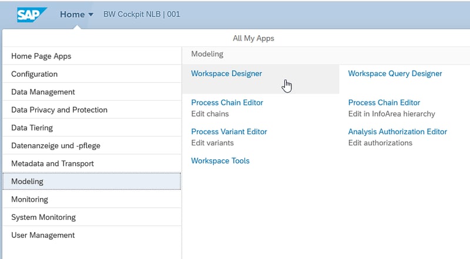Open Home Page Apps category
Image resolution: width=470 pixels, height=259 pixels.
[x=92, y=56]
